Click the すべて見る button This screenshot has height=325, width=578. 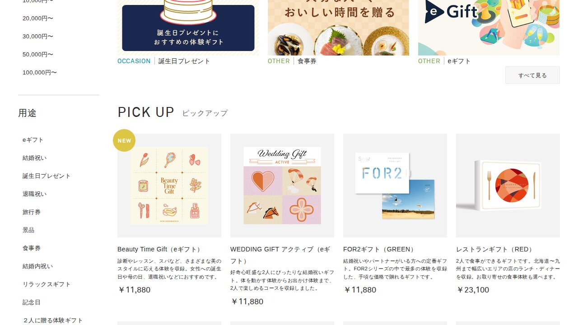(x=532, y=75)
